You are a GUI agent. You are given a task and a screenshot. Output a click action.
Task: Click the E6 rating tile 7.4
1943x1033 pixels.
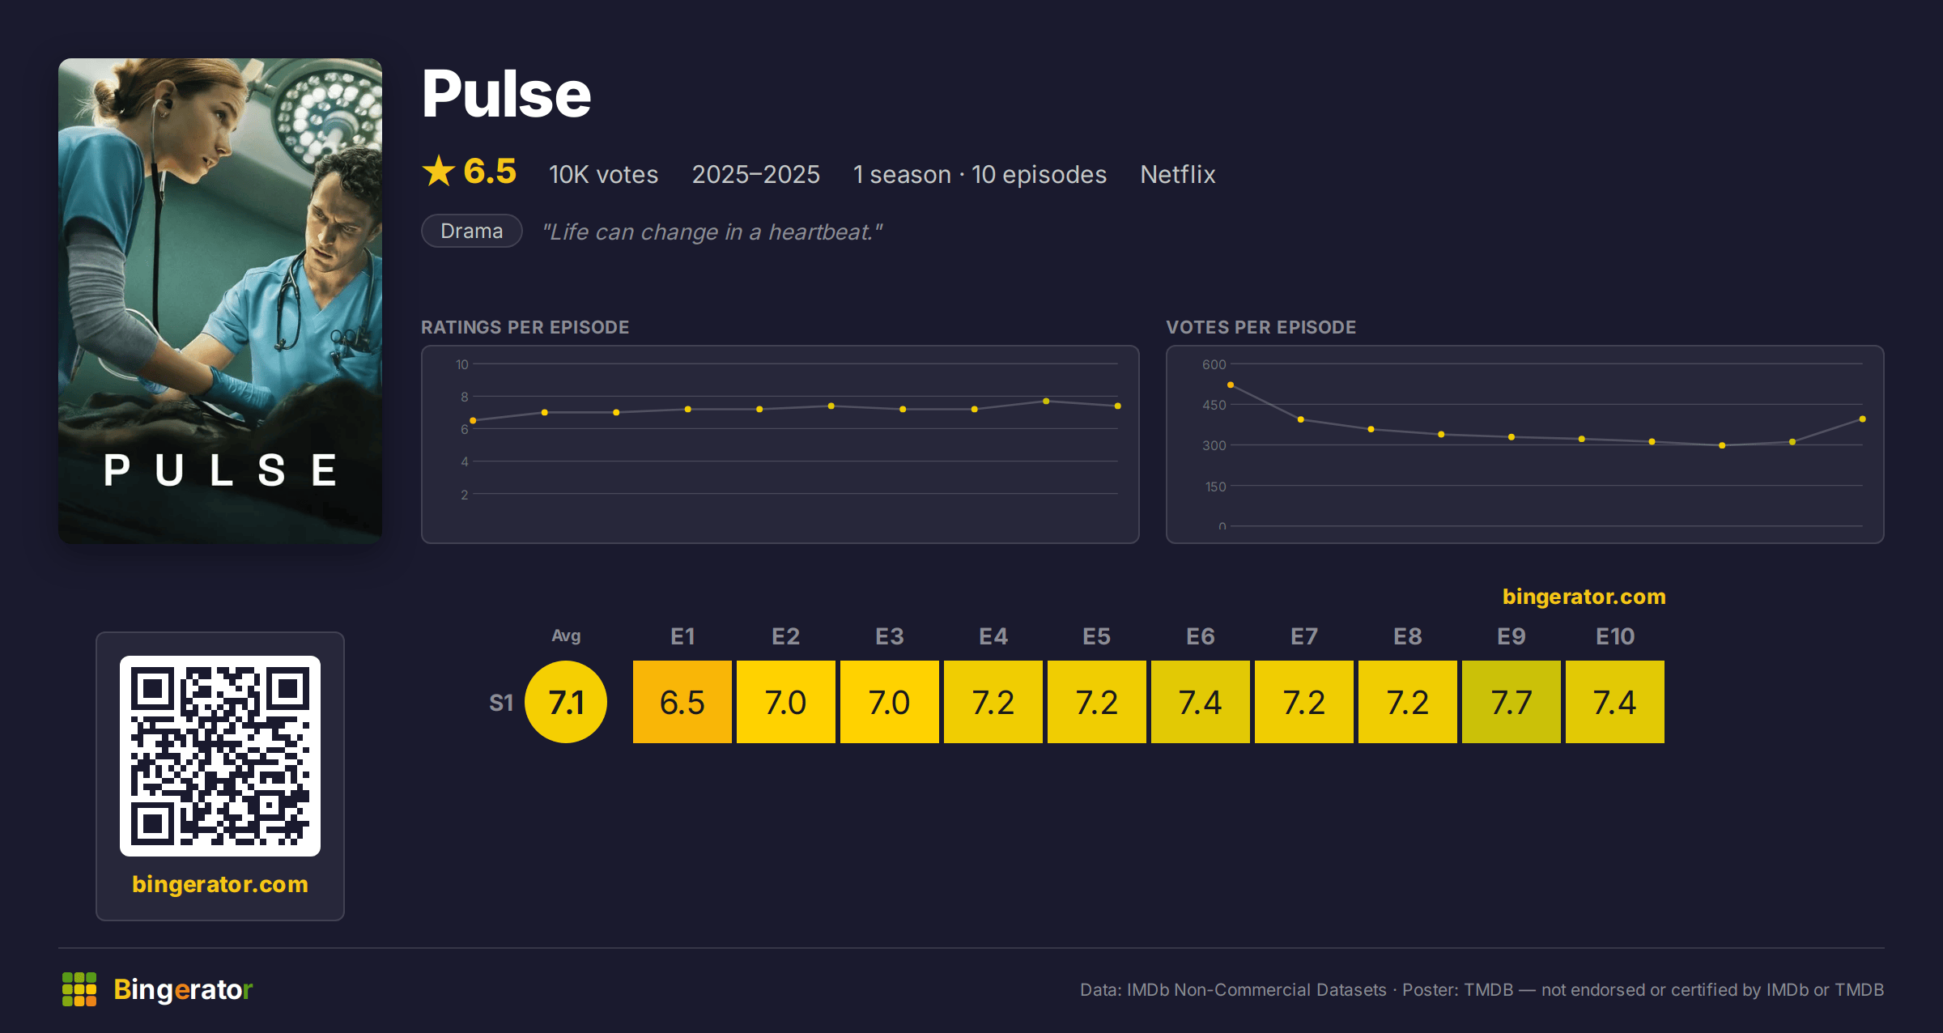click(1201, 702)
